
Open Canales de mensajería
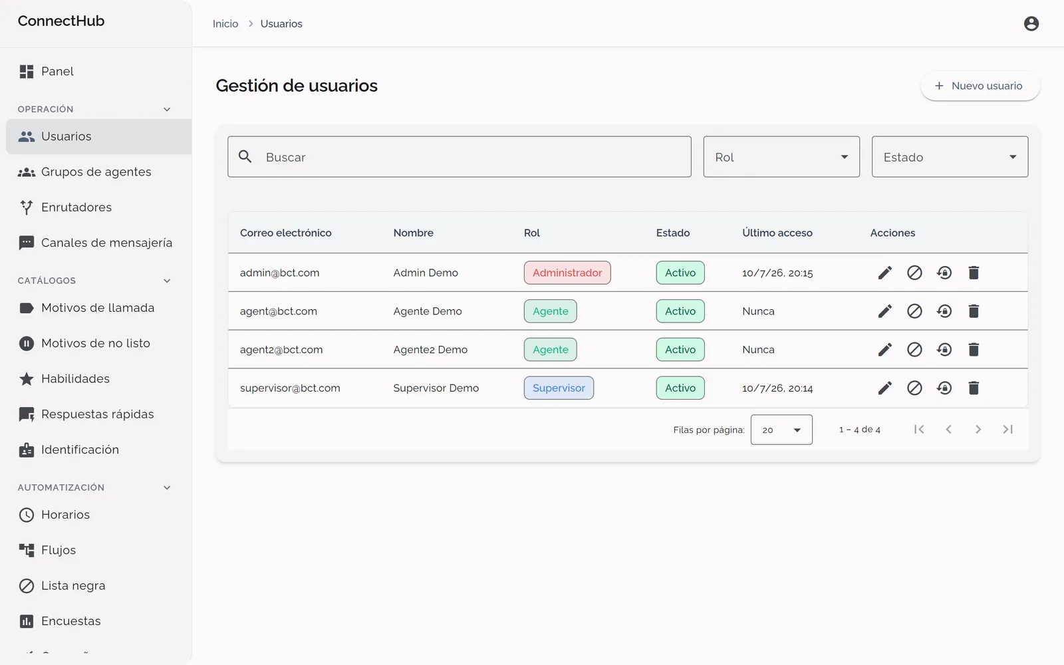pos(98,243)
